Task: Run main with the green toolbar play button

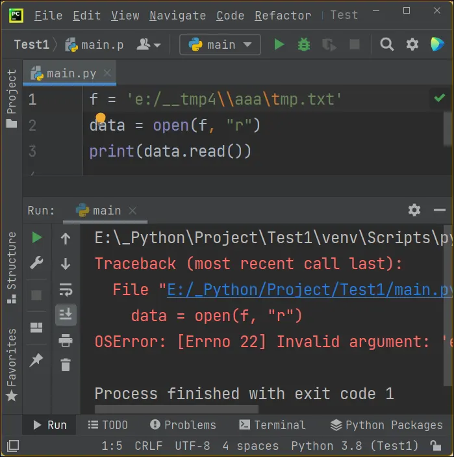Action: pos(279,45)
